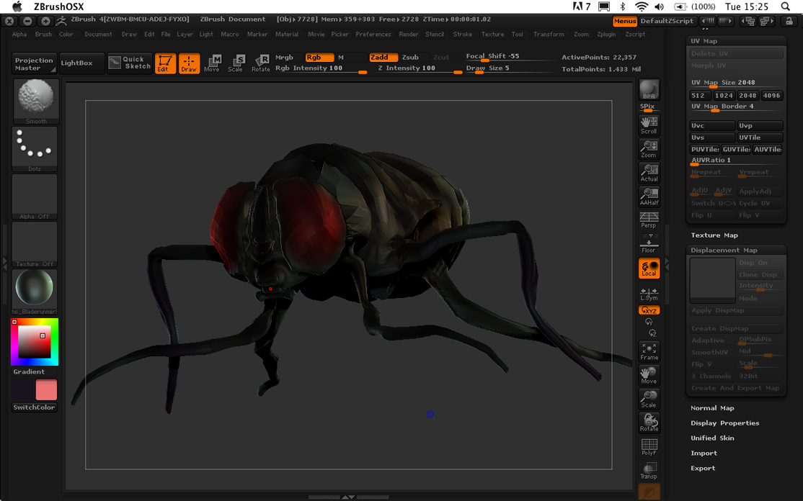The height and width of the screenshot is (501, 803).
Task: Click the Zoom icon on right shelf
Action: 648,148
